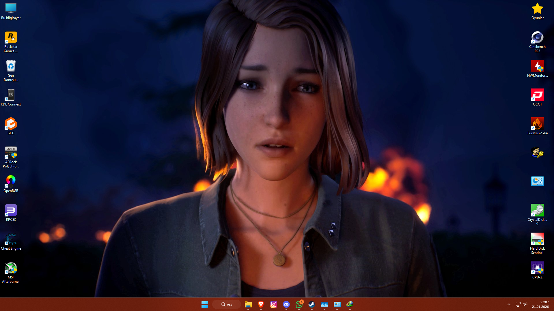Launch the MSI Afterburner shortcut

pos(11,273)
